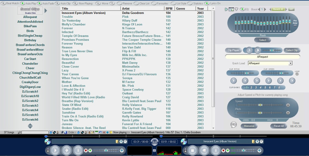This screenshot has height=156, width=309.
Task: Reset Speed slider center button
Action: [288, 105]
